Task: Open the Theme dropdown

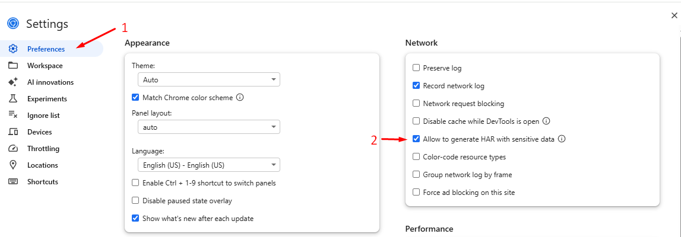Action: [x=208, y=79]
